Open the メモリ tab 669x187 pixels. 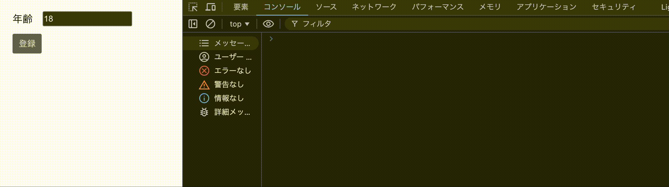[x=490, y=7]
